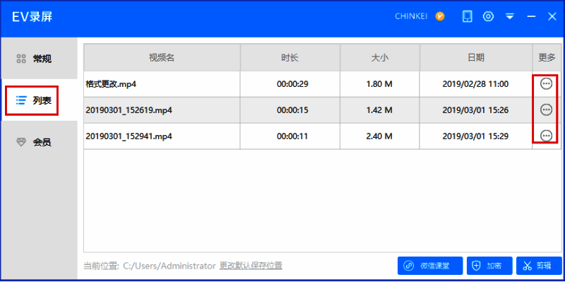This screenshot has height=282, width=565.
Task: Click the size cell 1.42 M
Action: 379,110
